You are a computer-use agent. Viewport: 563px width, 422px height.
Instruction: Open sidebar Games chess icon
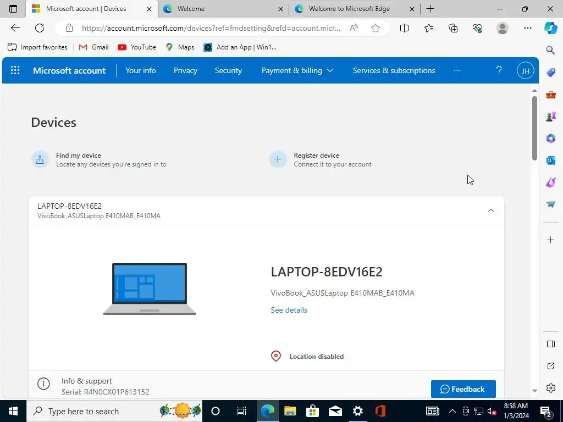(550, 116)
